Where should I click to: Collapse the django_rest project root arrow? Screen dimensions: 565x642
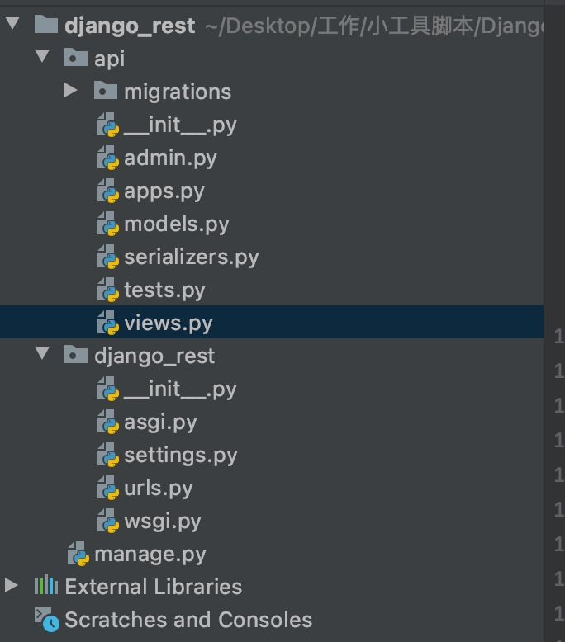(x=12, y=25)
